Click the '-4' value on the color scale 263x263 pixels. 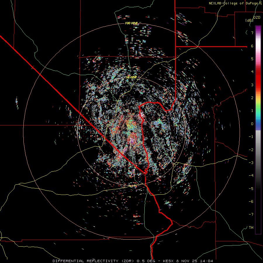251,175
